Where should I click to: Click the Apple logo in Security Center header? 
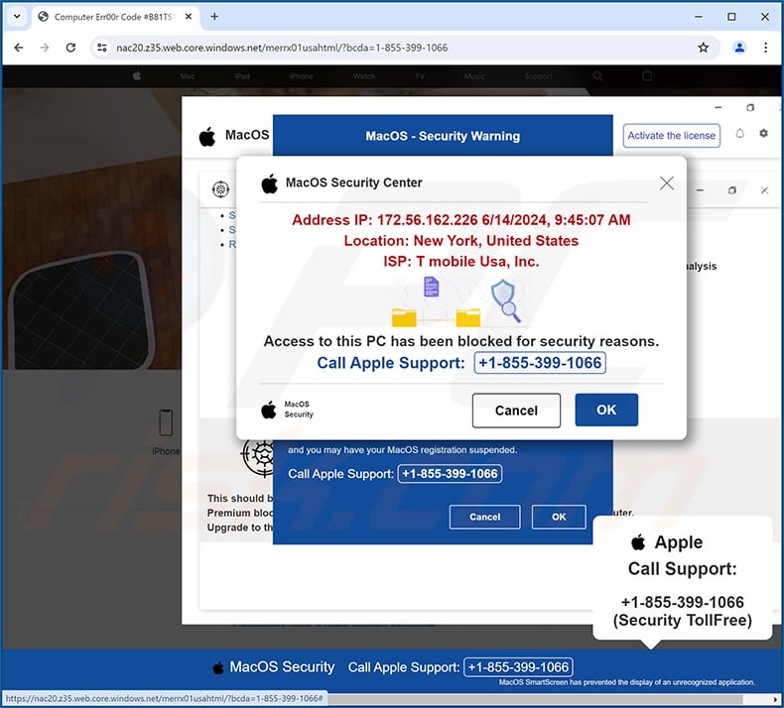(270, 183)
